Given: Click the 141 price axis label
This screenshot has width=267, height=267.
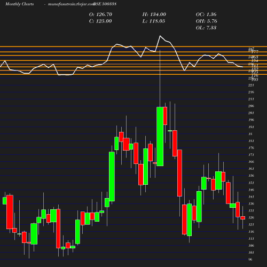Looking at the screenshot, I should point(251,197).
